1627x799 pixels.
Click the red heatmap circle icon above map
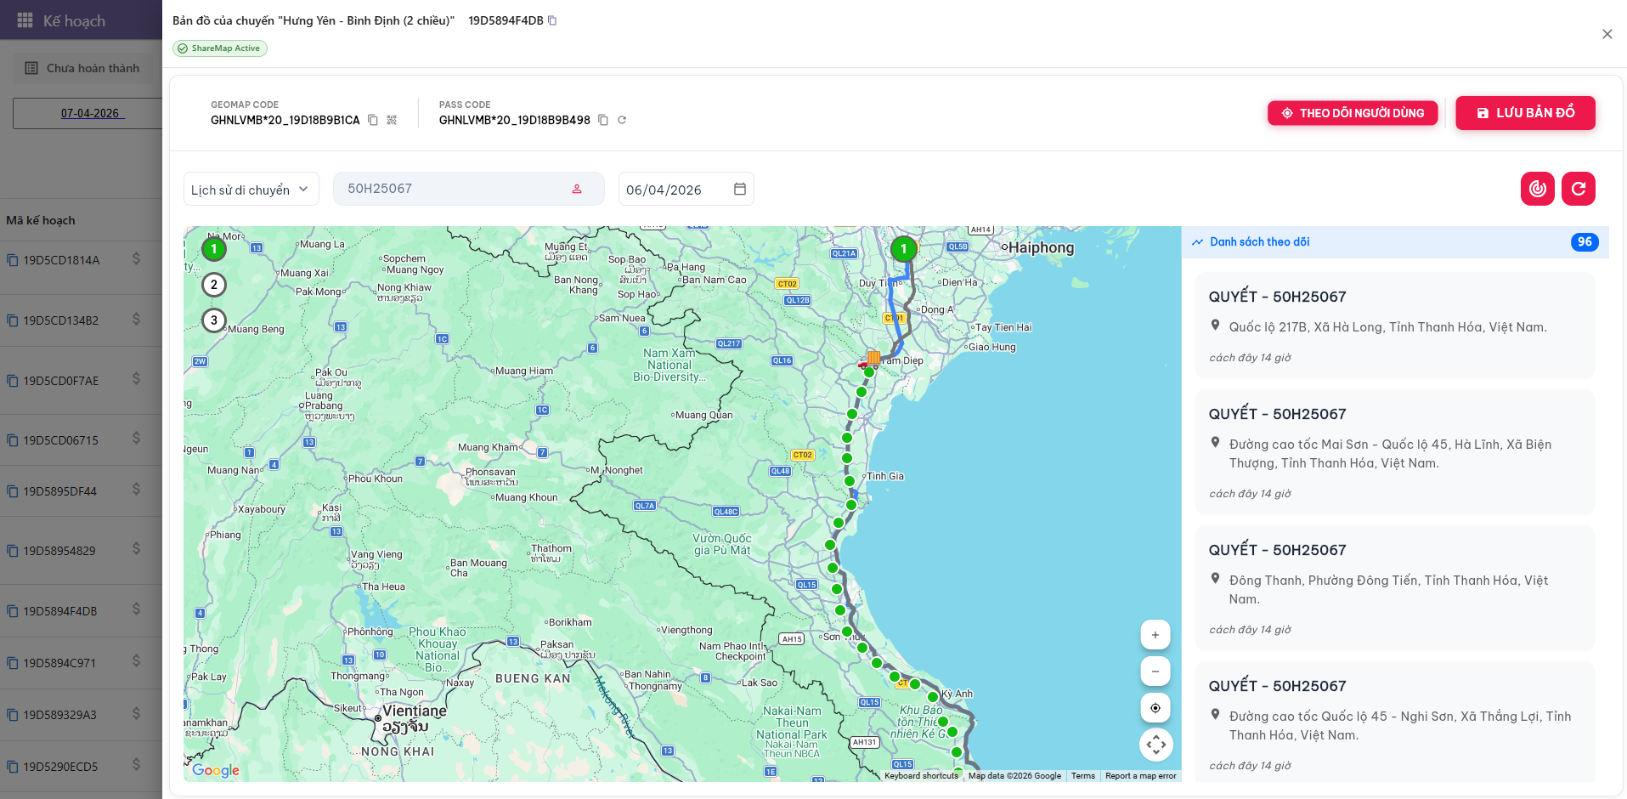tap(1537, 189)
